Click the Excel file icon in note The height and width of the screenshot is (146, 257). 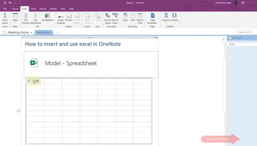pyautogui.click(x=34, y=63)
